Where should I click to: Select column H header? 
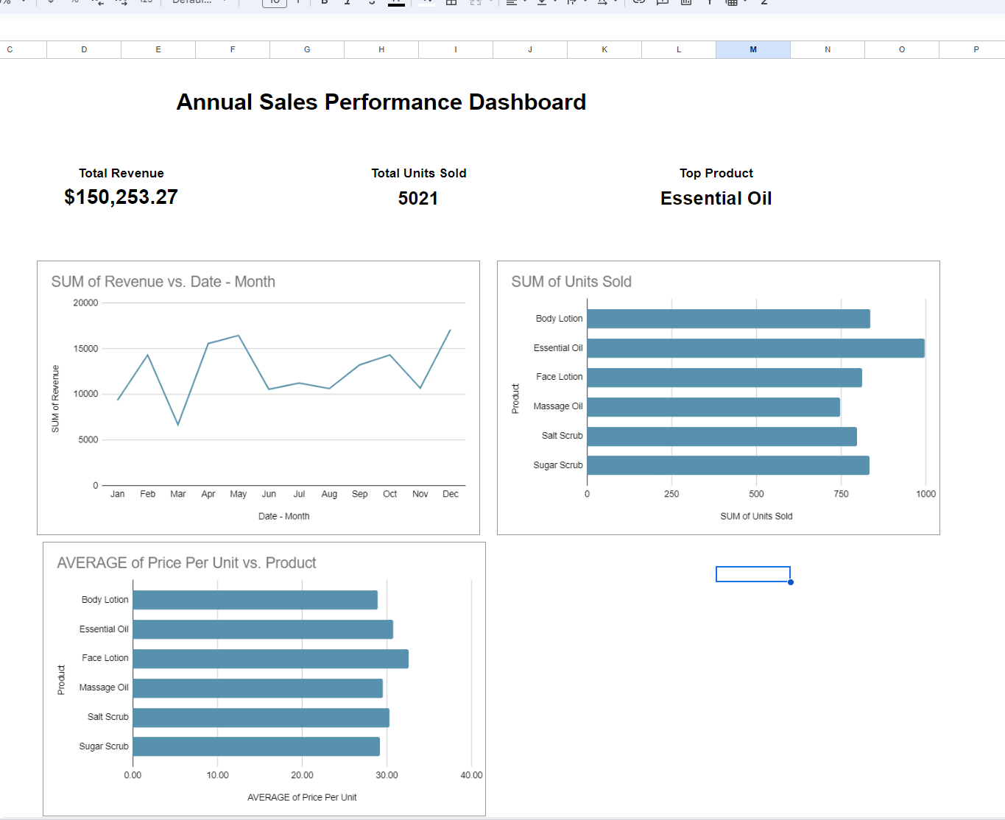tap(381, 49)
